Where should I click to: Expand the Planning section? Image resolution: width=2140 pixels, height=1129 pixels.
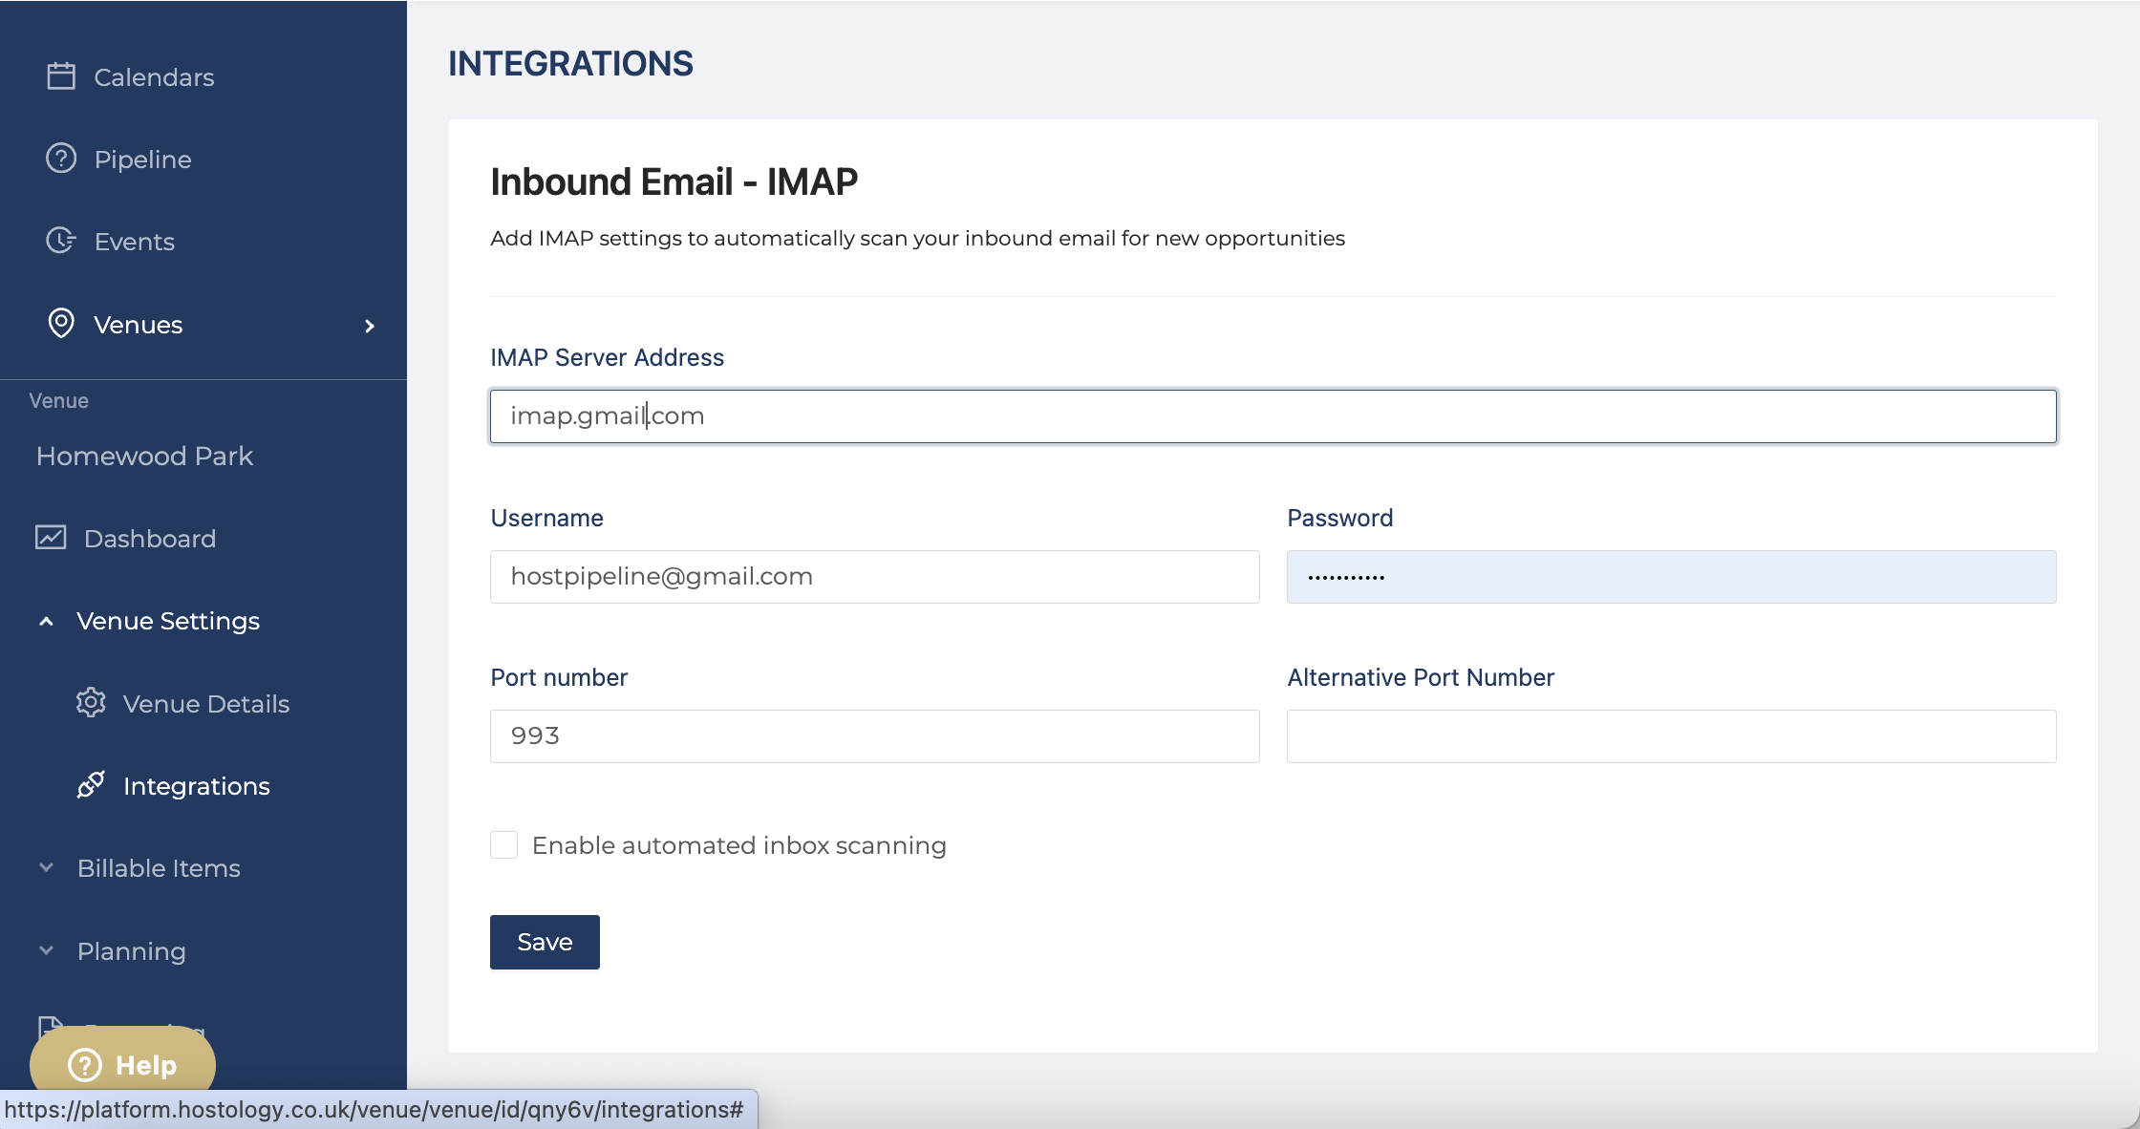tap(46, 950)
